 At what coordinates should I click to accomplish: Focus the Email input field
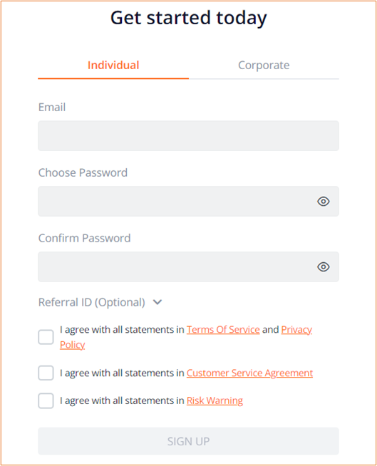click(188, 136)
